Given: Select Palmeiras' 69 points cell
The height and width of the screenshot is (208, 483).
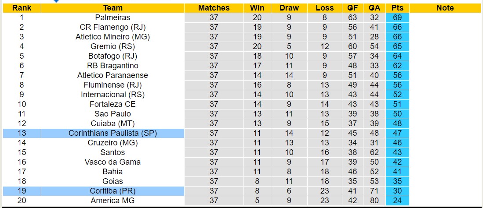Looking at the screenshot, I should [x=398, y=18].
